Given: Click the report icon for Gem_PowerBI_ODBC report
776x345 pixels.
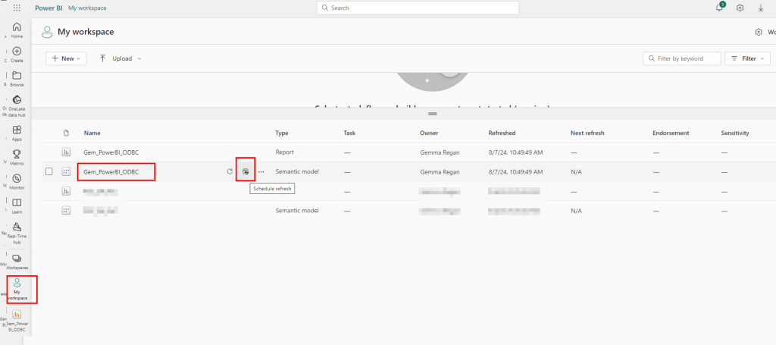Looking at the screenshot, I should coord(67,152).
